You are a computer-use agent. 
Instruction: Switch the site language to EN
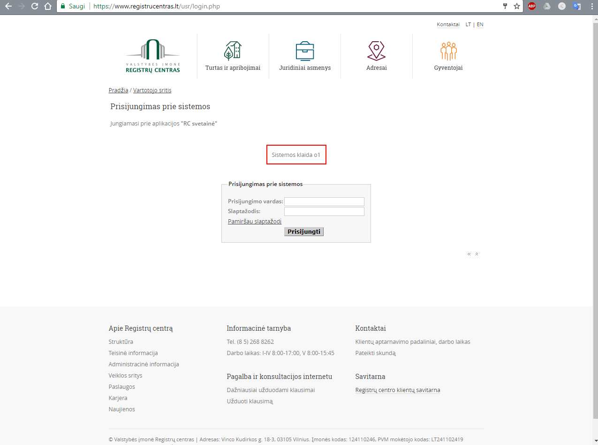[480, 24]
